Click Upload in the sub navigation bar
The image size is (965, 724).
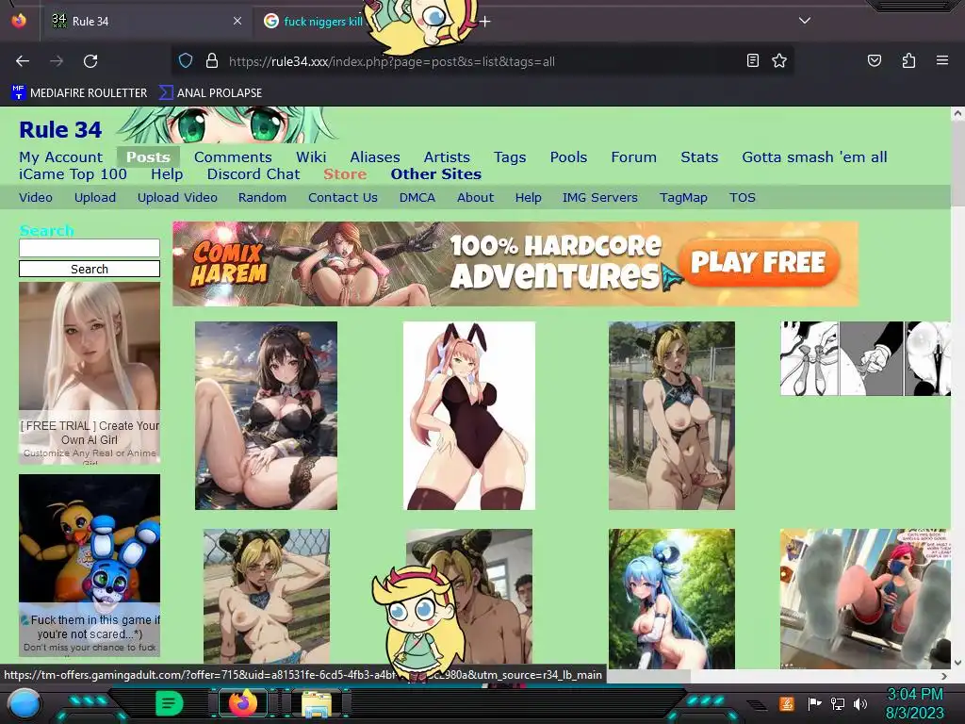tap(95, 198)
